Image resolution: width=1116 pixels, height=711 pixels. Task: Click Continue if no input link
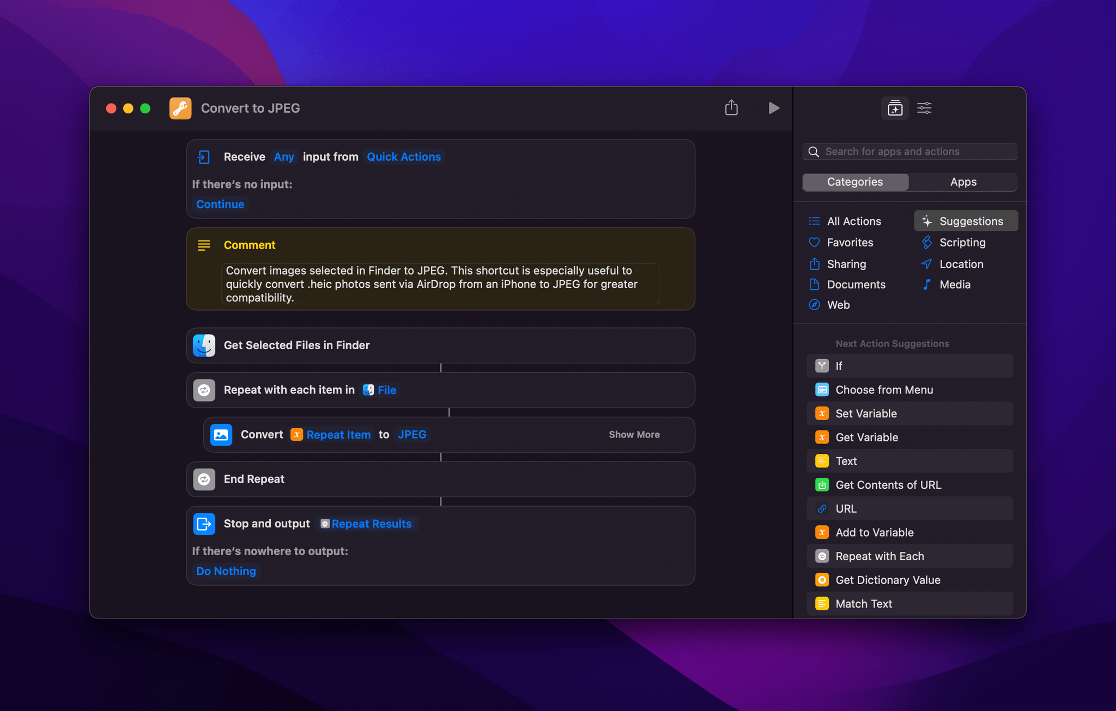[220, 204]
